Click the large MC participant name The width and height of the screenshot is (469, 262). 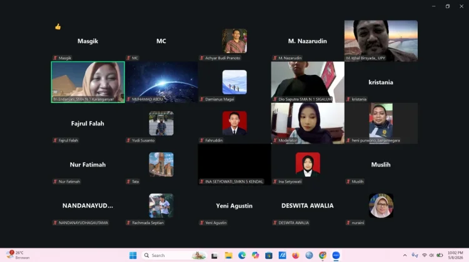[x=161, y=41]
